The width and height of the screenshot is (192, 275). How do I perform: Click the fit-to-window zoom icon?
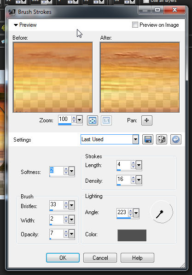pos(93,120)
